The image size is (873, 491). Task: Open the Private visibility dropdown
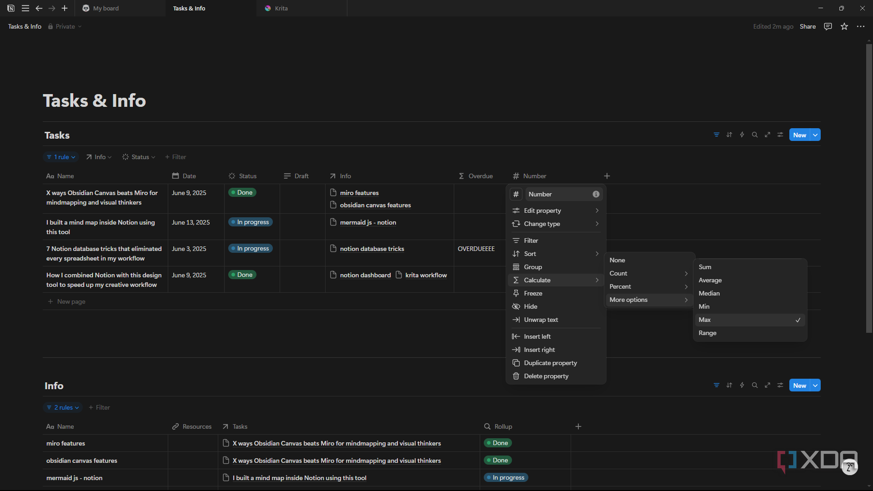[65, 26]
